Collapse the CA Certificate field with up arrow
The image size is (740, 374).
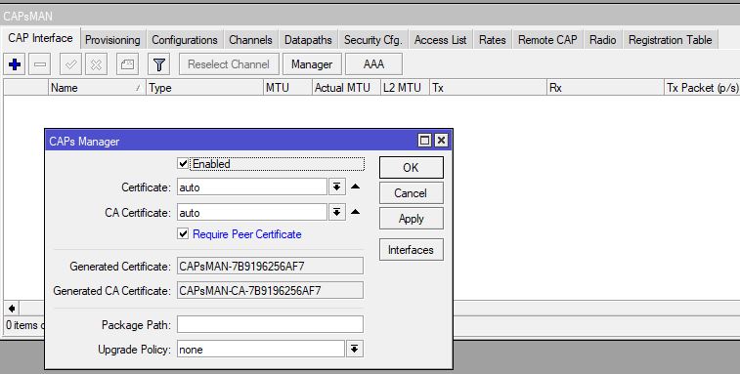(356, 212)
